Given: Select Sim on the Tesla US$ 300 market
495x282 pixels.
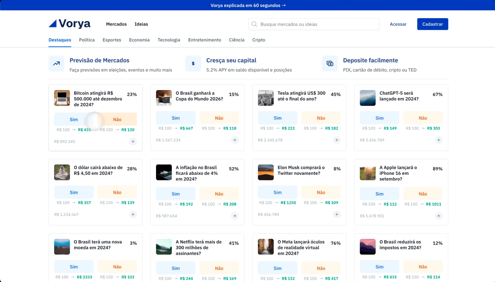Looking at the screenshot, I should click(x=277, y=118).
